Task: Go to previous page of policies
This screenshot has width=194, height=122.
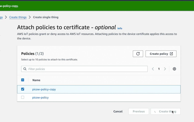Action: [153, 69]
